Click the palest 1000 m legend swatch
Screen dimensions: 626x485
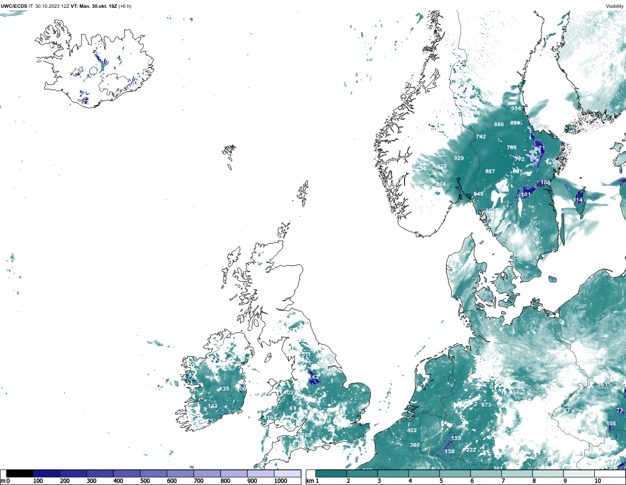coord(287,474)
